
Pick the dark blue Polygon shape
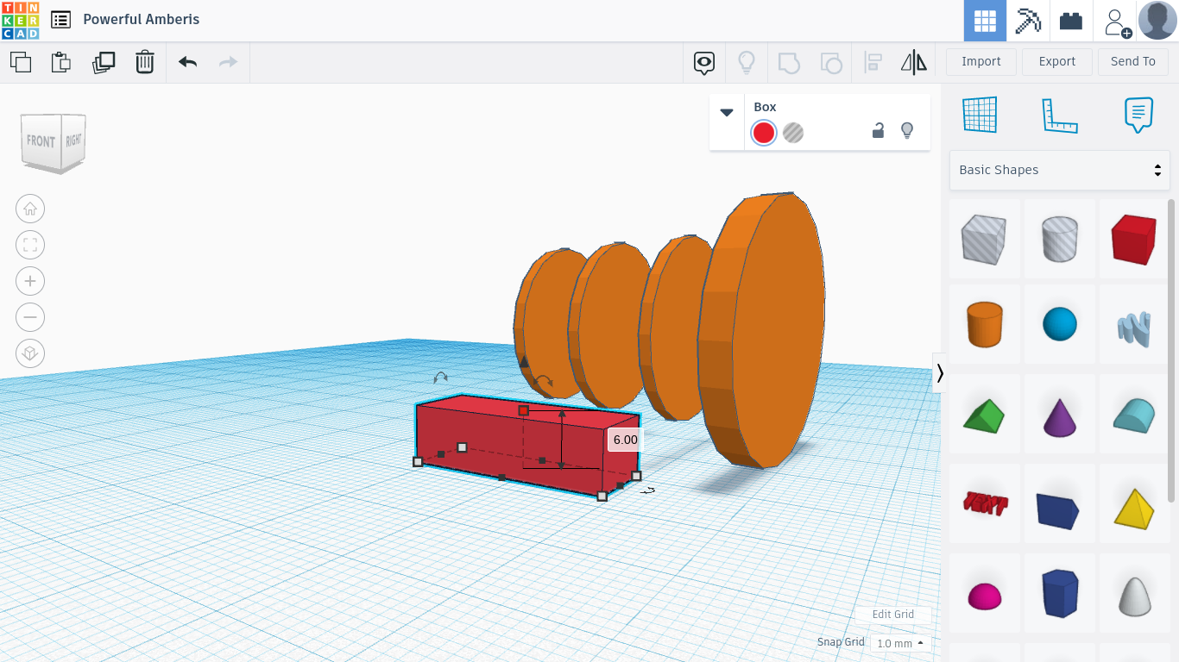click(1060, 593)
